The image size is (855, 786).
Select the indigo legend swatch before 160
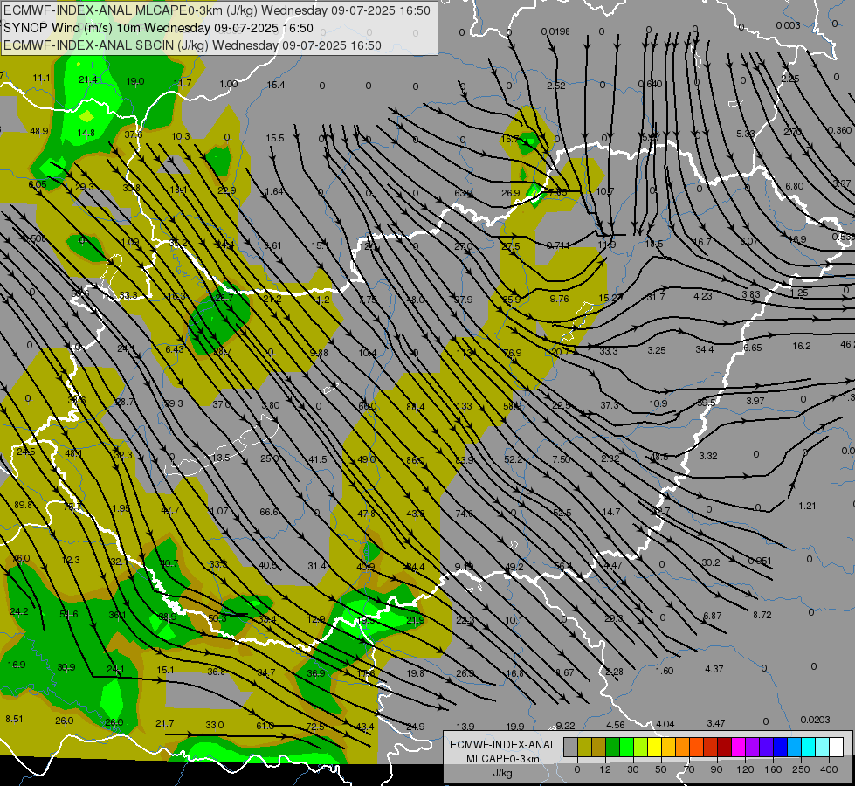click(766, 748)
